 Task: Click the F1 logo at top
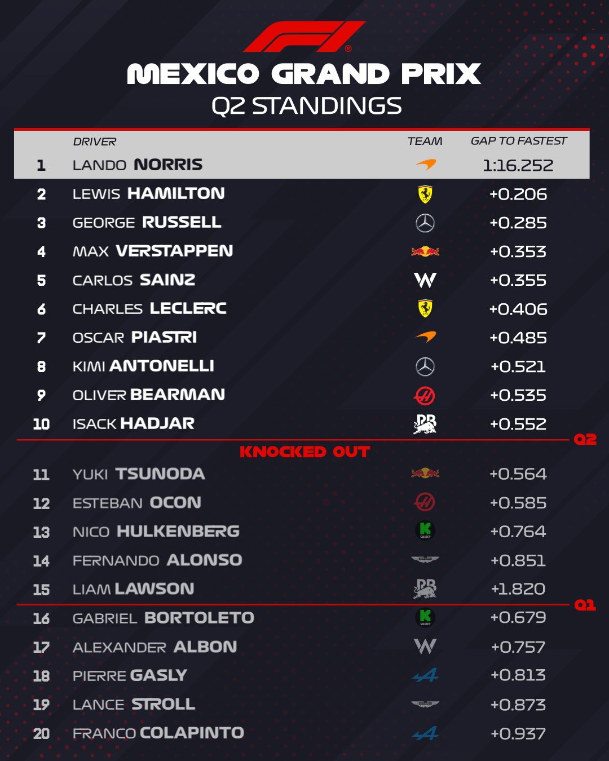tap(304, 37)
